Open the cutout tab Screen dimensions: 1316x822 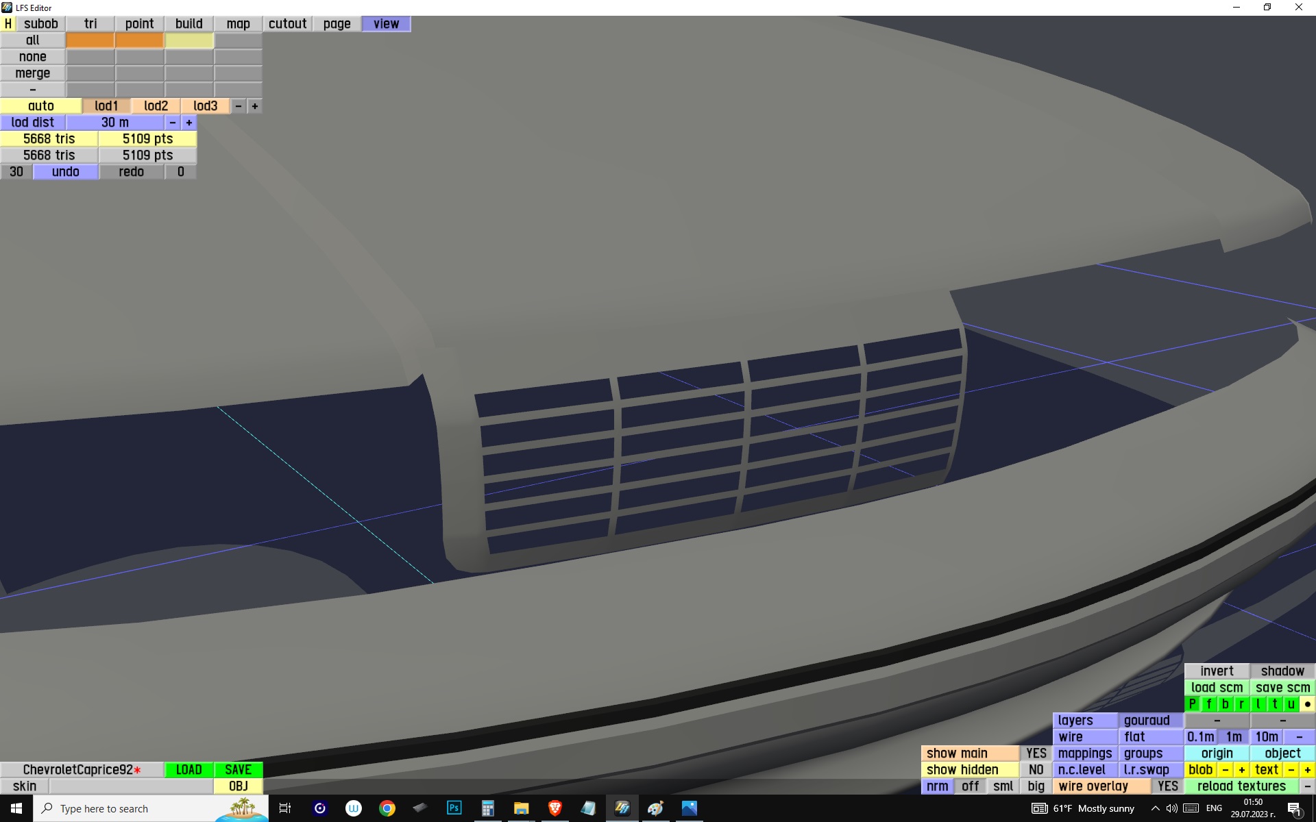click(287, 24)
